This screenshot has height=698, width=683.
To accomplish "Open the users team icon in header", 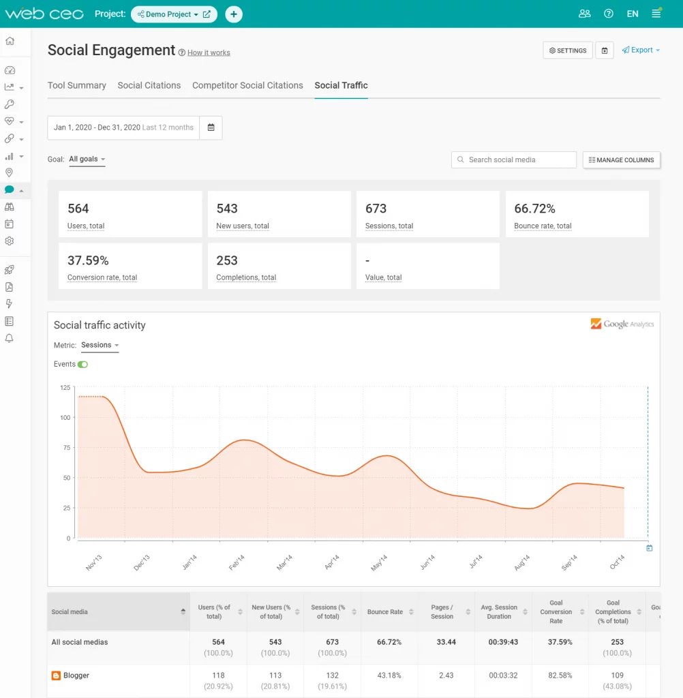I will tap(585, 14).
